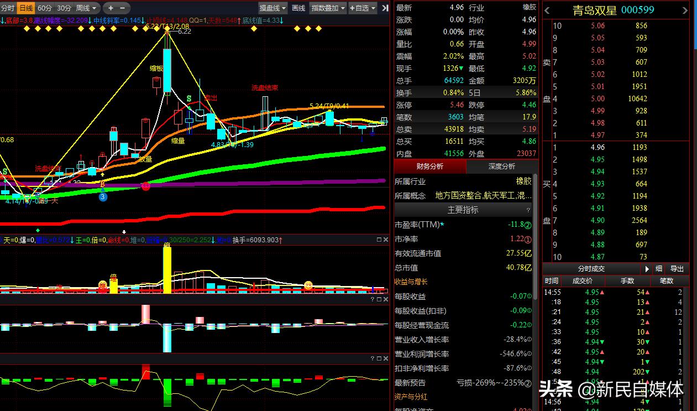The image size is (697, 411).
Task: Click the green S signal marker near 卖出
Action: pyautogui.click(x=189, y=99)
